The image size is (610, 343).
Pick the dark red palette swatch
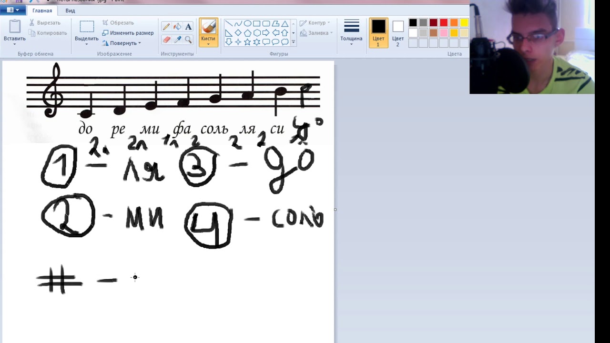click(x=433, y=23)
